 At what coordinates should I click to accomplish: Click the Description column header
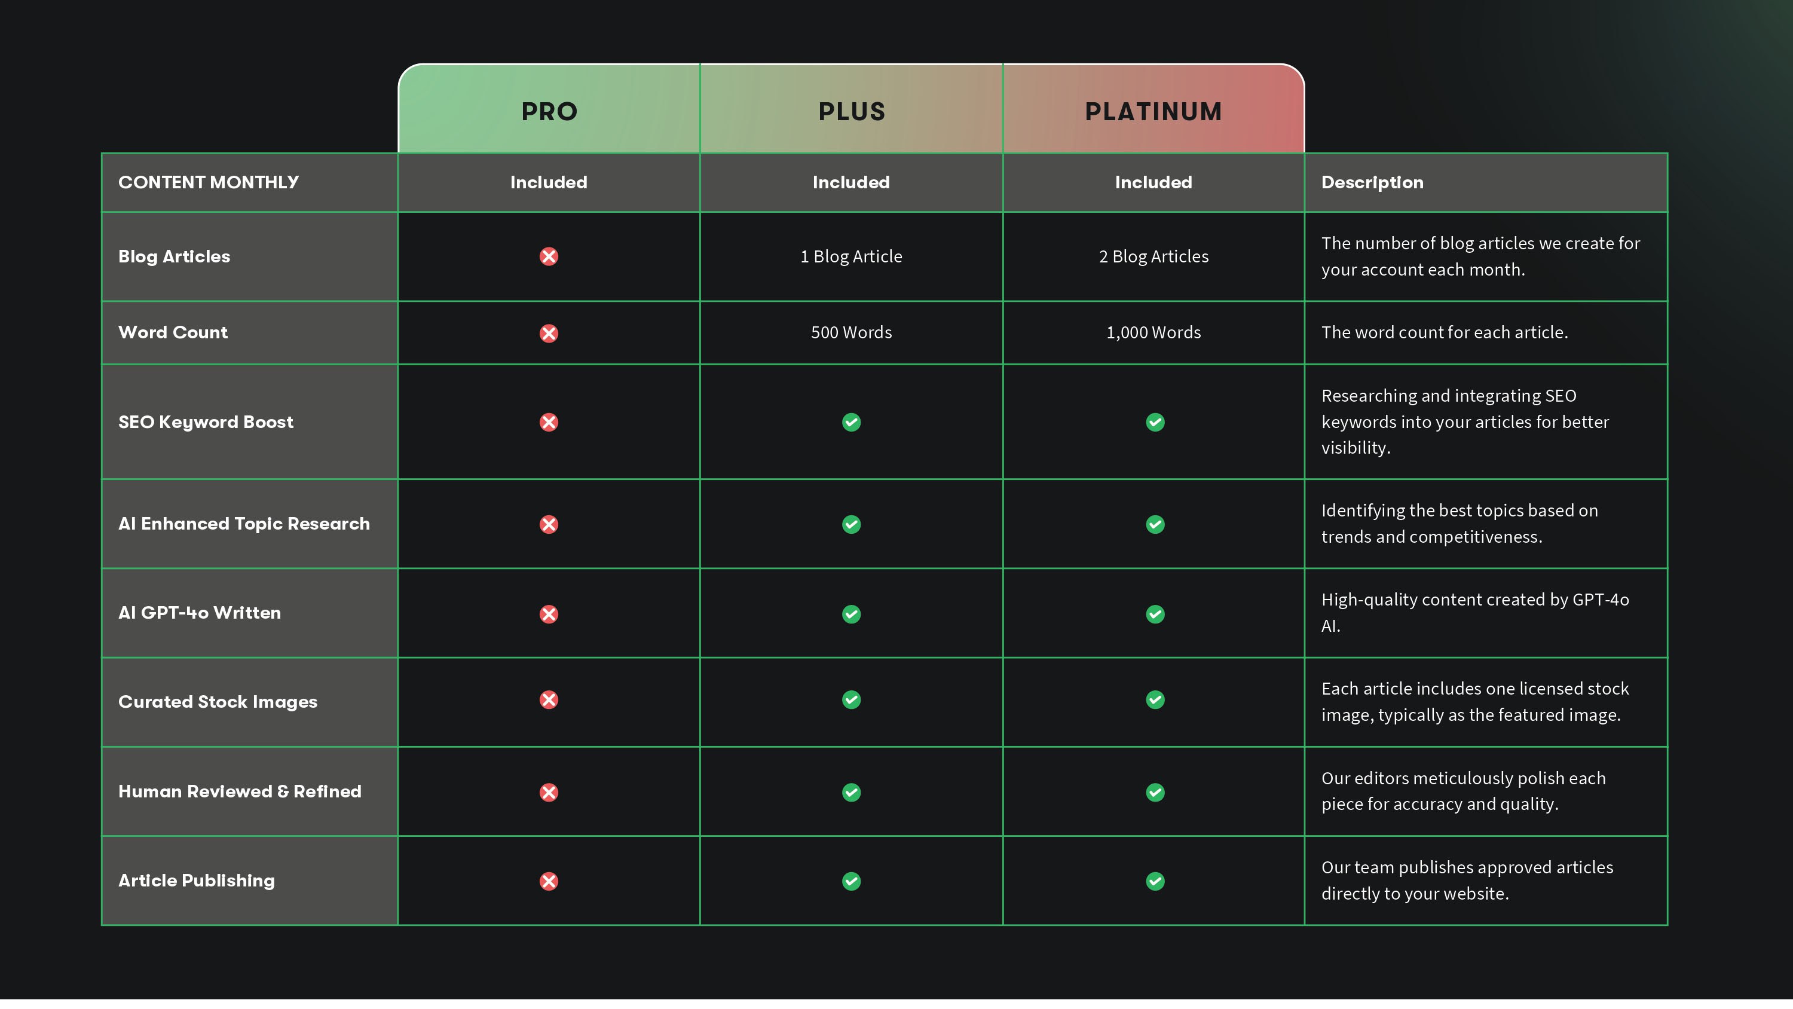point(1372,182)
